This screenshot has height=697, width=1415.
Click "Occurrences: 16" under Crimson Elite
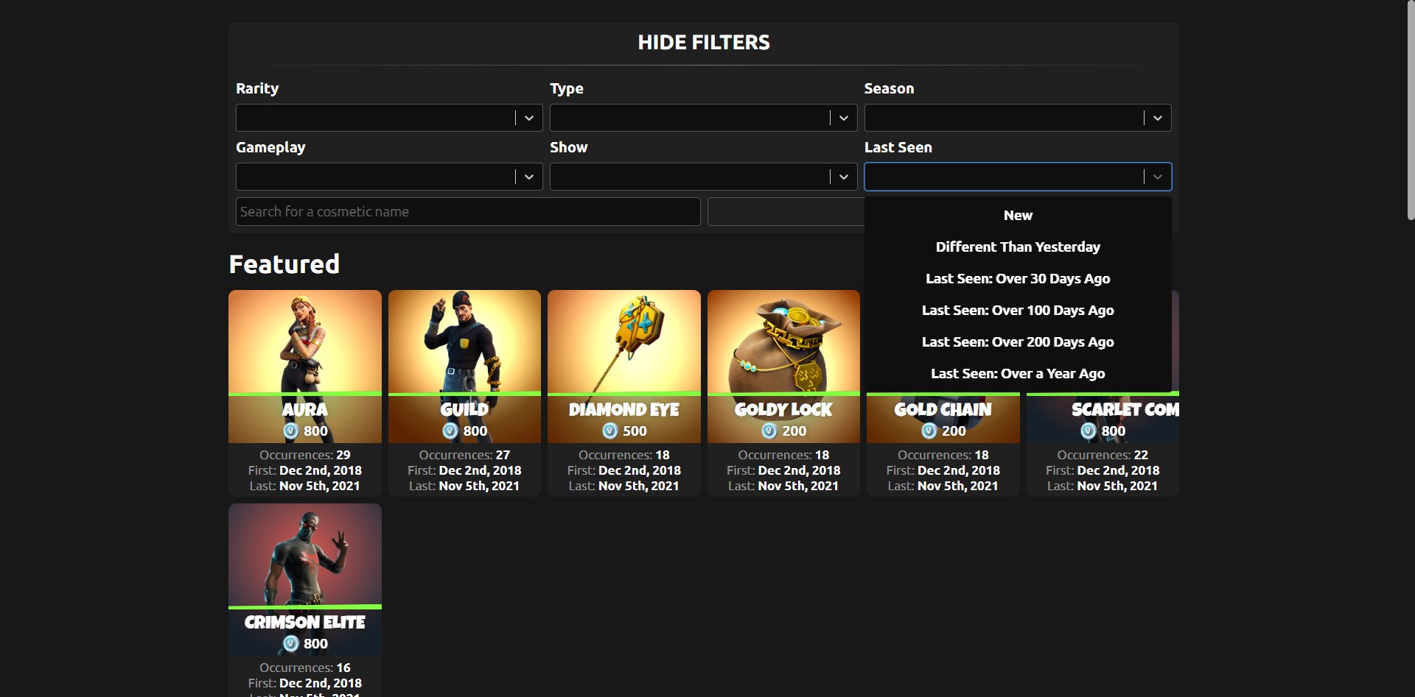[x=305, y=668]
